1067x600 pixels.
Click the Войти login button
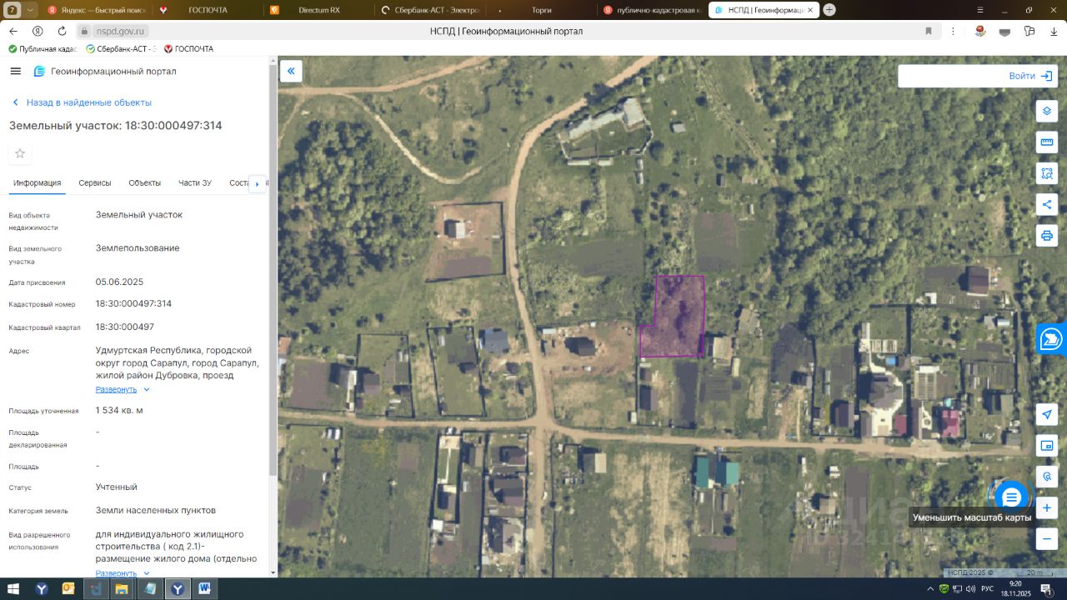tap(1030, 76)
